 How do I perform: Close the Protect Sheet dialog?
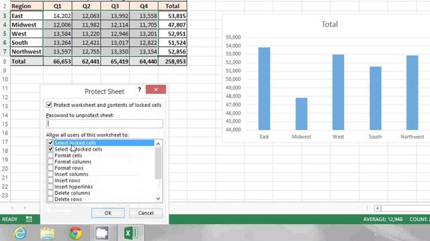coord(156,89)
